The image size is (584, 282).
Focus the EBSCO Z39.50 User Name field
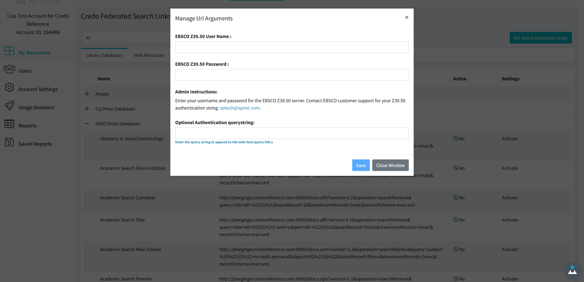292,47
